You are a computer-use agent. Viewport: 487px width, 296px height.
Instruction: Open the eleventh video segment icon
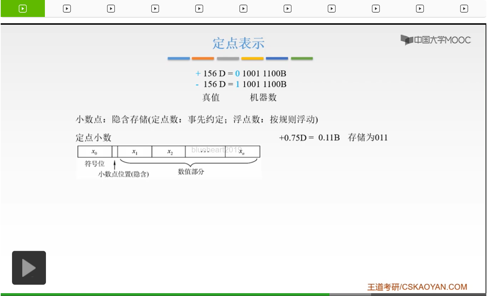[464, 8]
